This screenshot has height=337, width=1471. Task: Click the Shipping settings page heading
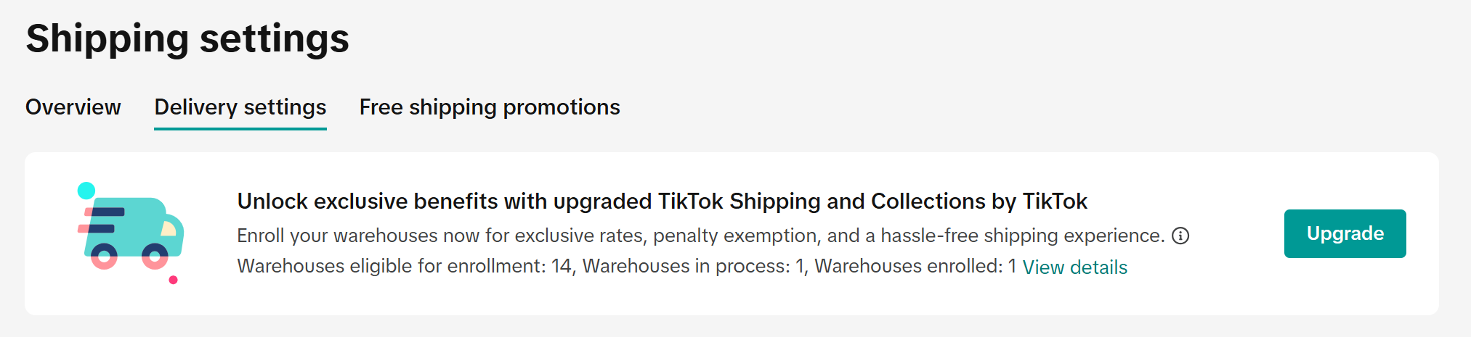tap(187, 38)
